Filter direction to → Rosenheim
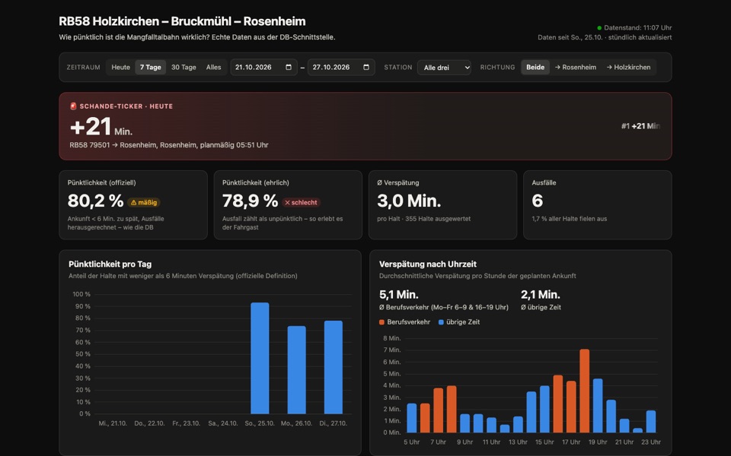This screenshot has height=456, width=731. [x=576, y=67]
